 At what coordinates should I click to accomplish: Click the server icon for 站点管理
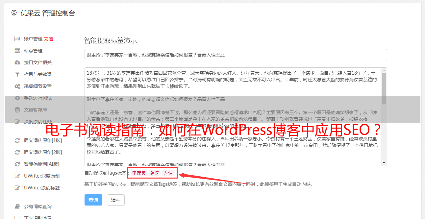point(17,51)
